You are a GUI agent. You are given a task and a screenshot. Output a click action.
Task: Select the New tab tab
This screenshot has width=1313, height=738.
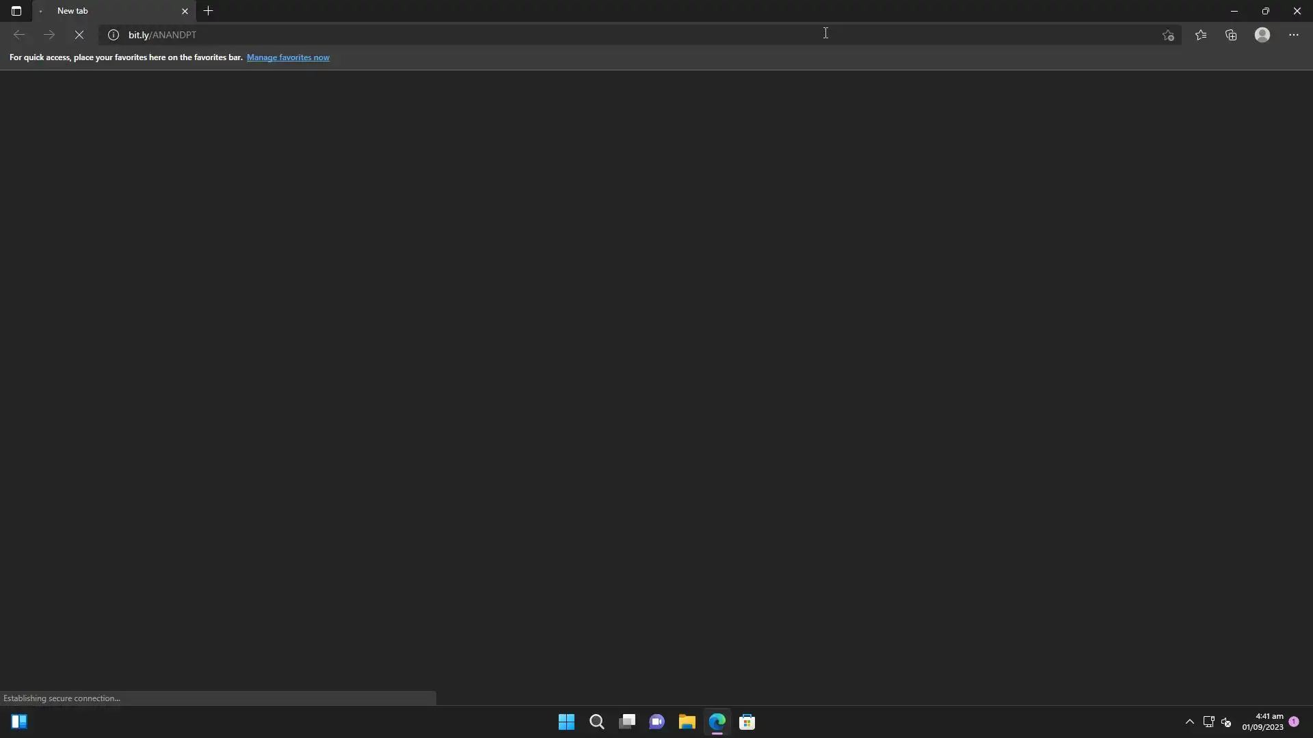103,11
